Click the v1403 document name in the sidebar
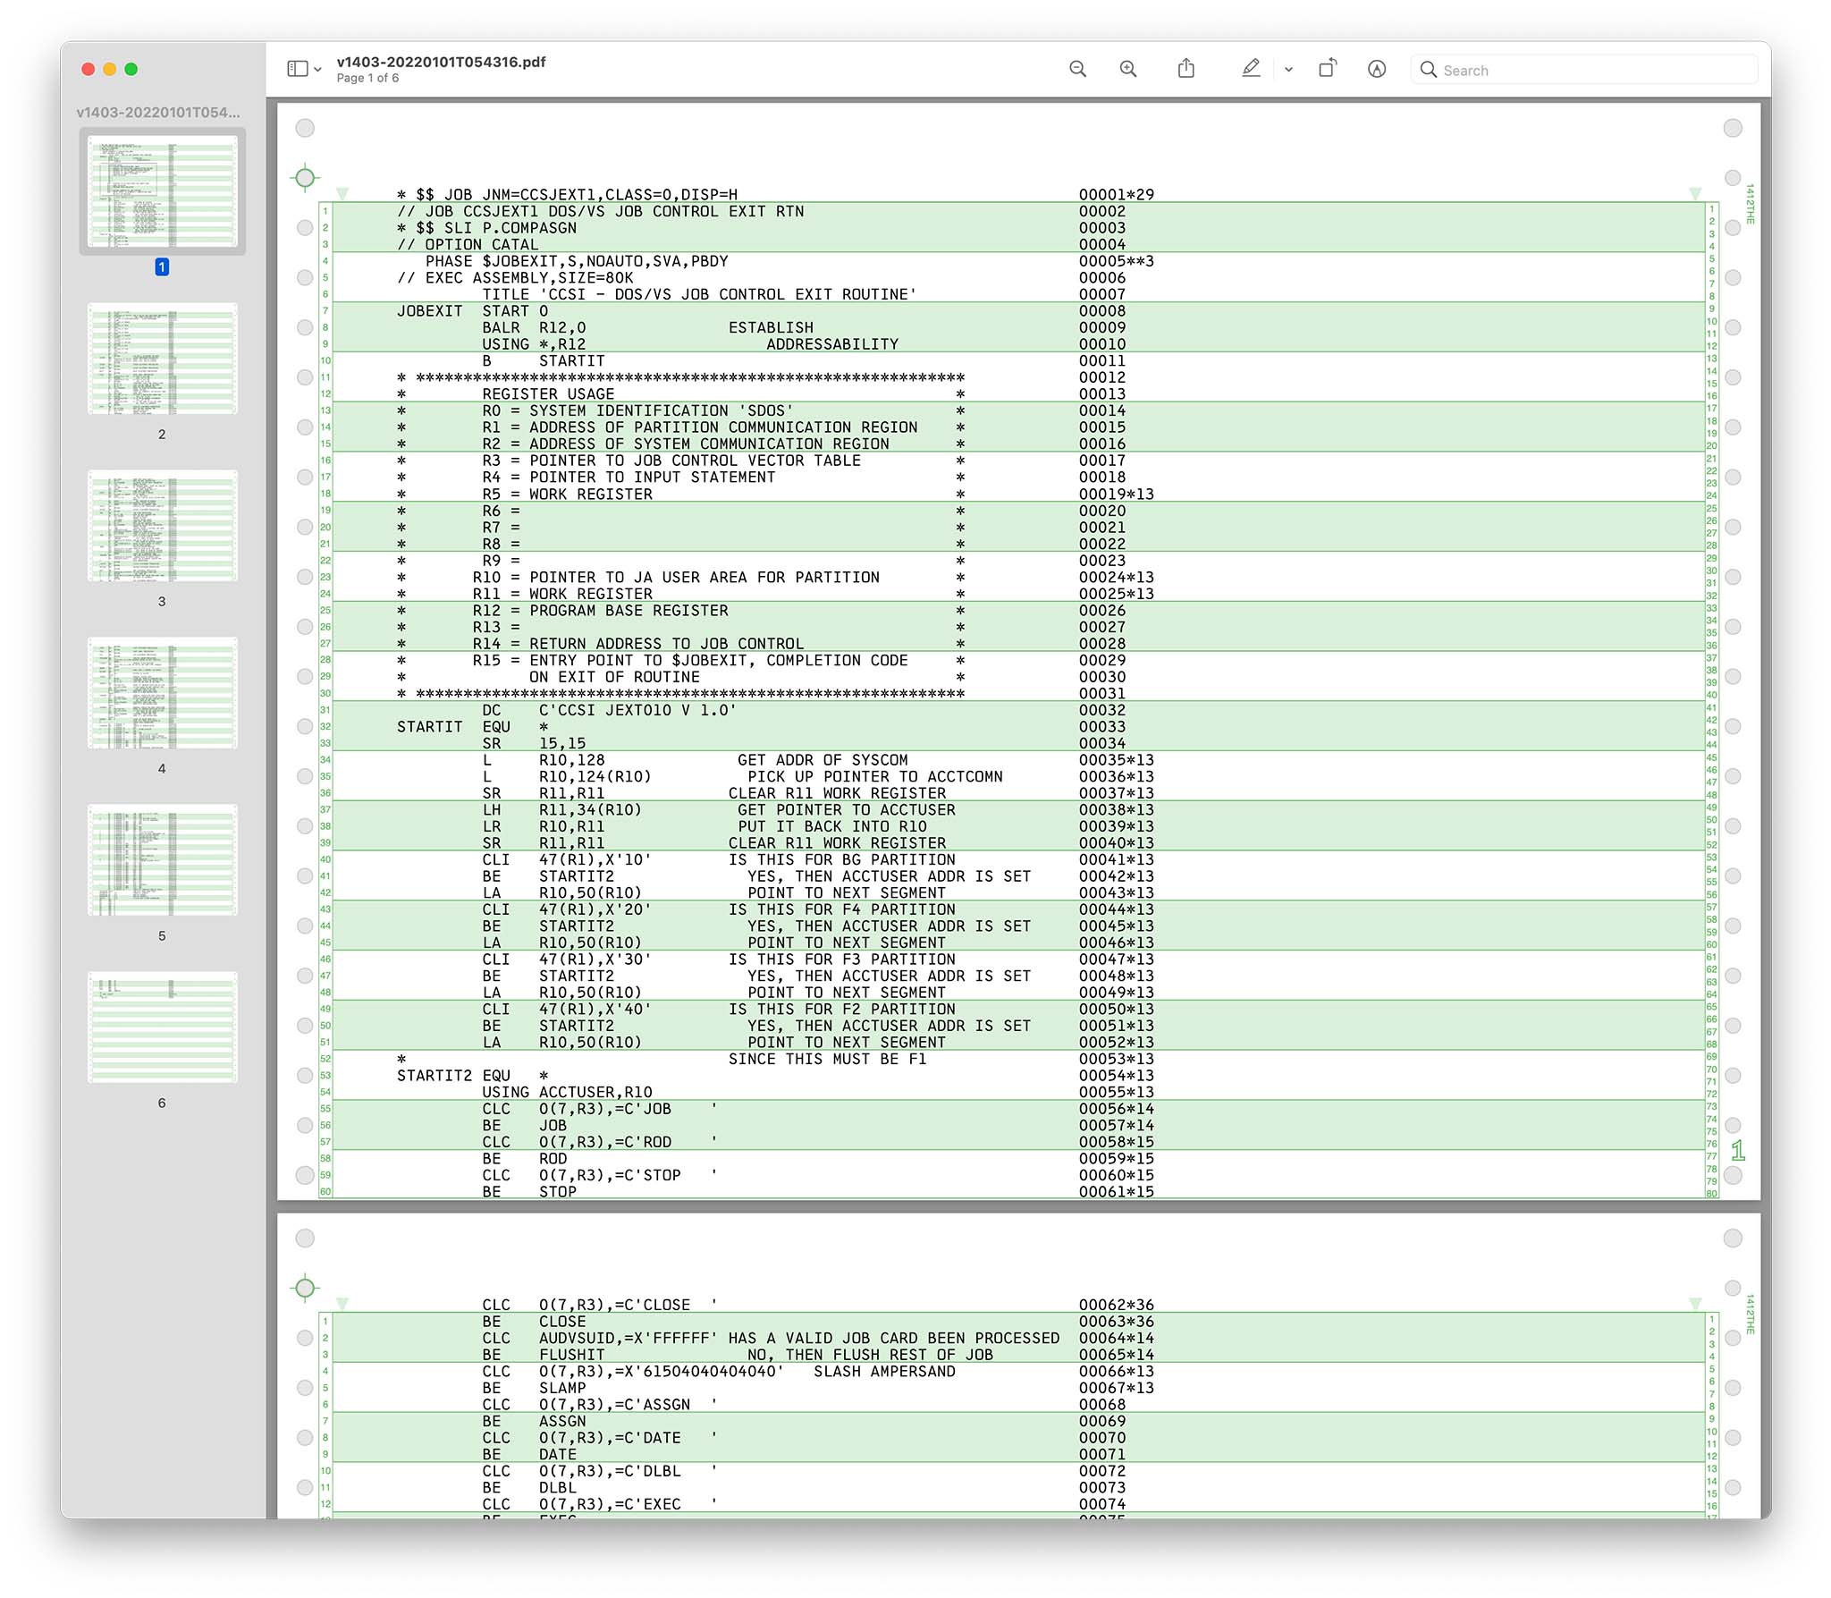The image size is (1831, 1598). (158, 112)
